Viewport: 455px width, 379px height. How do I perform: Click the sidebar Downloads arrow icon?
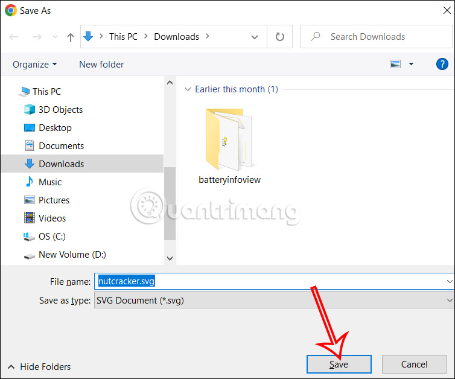coord(30,164)
